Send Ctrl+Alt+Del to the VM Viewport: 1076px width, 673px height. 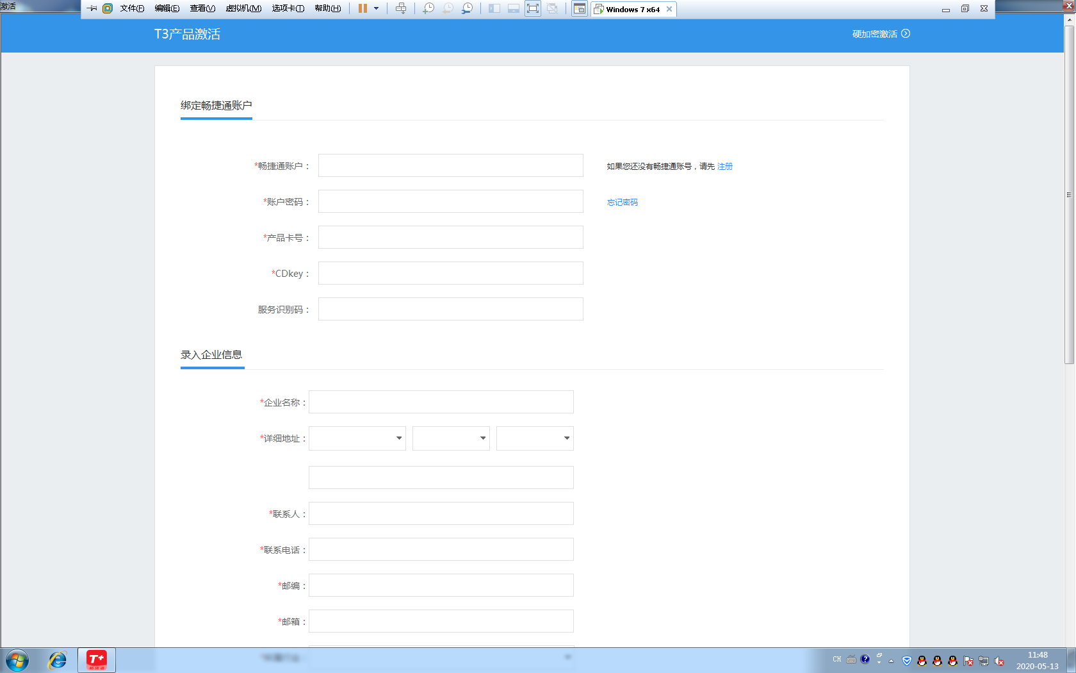click(401, 8)
